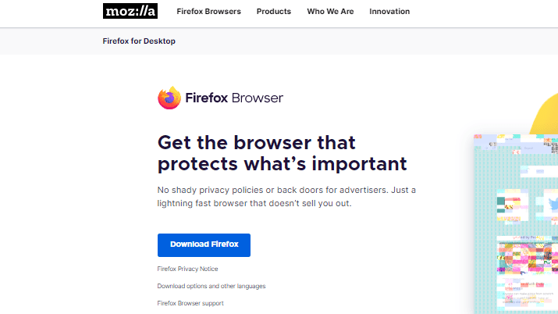Click the Firefox flame logo icon
Screen dimensions: 558x314
click(x=169, y=98)
